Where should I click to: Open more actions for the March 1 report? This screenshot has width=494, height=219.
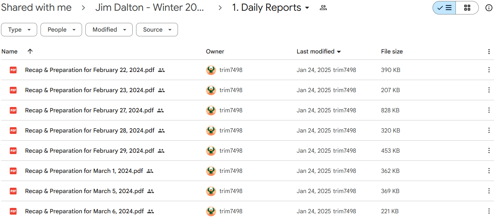tap(489, 171)
